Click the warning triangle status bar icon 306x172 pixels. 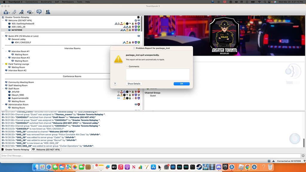(x=273, y=161)
